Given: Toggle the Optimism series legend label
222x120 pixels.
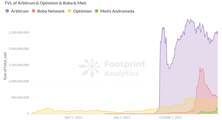Looking at the screenshot, I should point(82,11).
